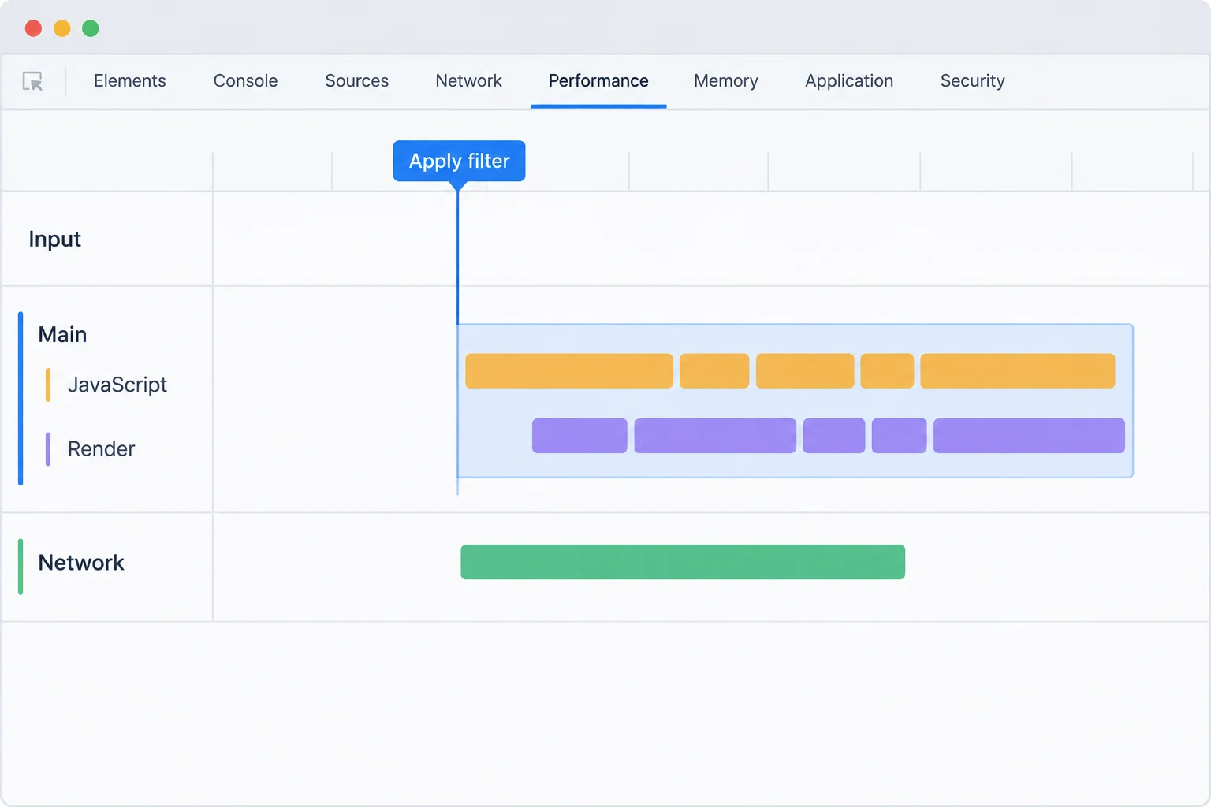Select the JavaScript sub-track label
Viewport: 1211px width, 807px height.
tap(117, 385)
